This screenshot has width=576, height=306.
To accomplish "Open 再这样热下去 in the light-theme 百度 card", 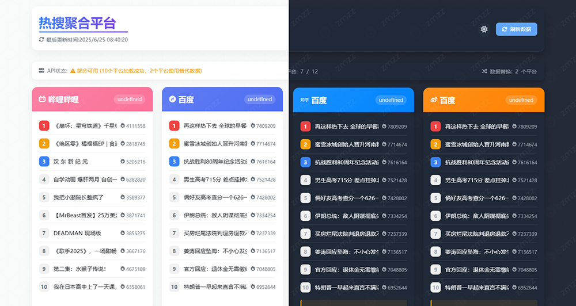I will pos(215,126).
